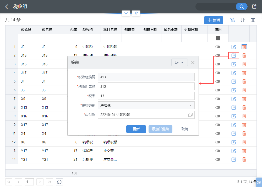This screenshot has width=262, height=187.
Task: Focus the 税收组名称 field
Action: 146,86
